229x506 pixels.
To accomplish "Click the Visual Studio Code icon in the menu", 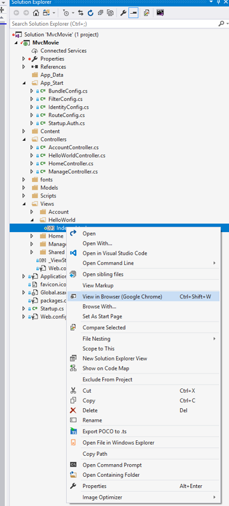I will [73, 254].
